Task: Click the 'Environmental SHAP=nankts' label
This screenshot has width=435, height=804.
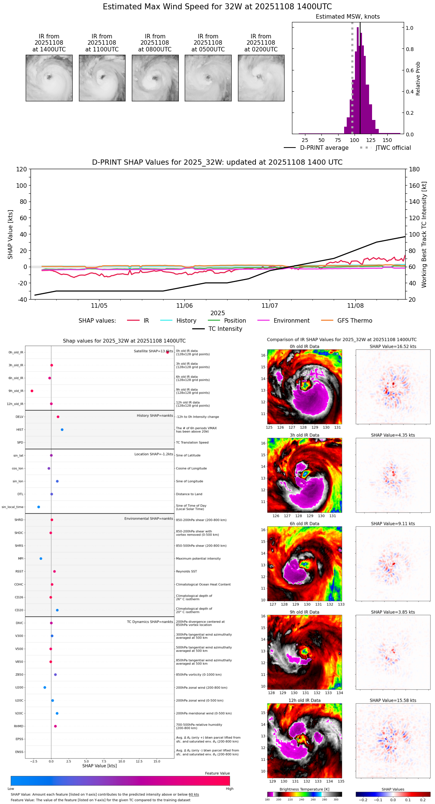Action: (x=149, y=519)
